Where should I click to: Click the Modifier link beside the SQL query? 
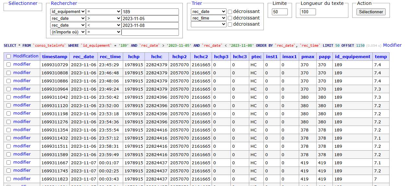(392, 45)
